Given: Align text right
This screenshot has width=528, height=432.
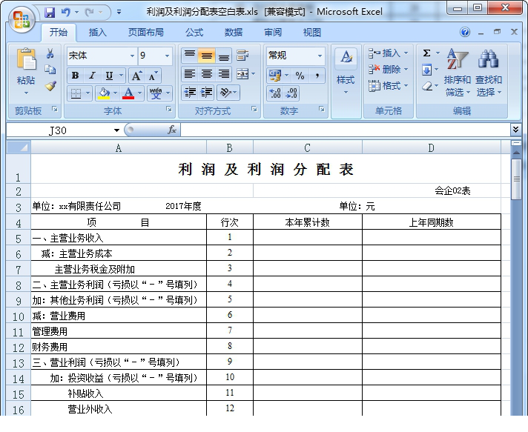Looking at the screenshot, I should click(x=223, y=74).
